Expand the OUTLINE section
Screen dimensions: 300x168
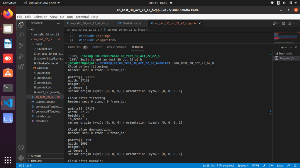[36, 156]
